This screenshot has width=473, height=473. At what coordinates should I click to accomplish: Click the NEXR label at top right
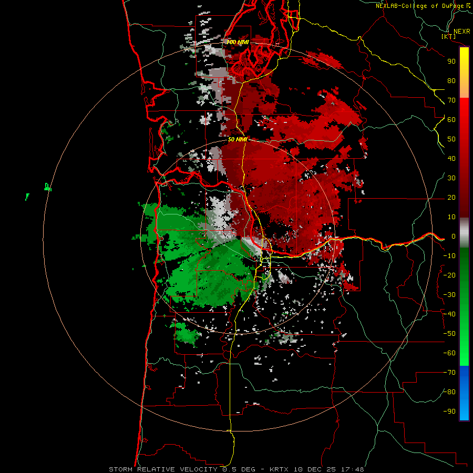pos(461,32)
